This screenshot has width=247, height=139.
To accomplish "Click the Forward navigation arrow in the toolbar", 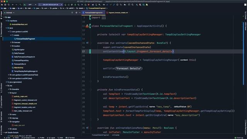I will 16,5.
